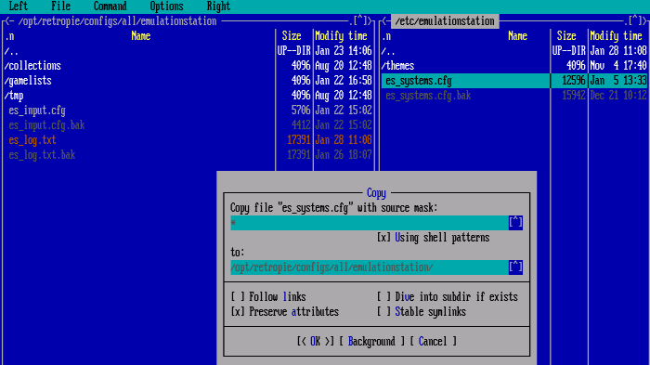Click the OK button in Copy dialog
Image resolution: width=650 pixels, height=365 pixels.
pyautogui.click(x=315, y=342)
